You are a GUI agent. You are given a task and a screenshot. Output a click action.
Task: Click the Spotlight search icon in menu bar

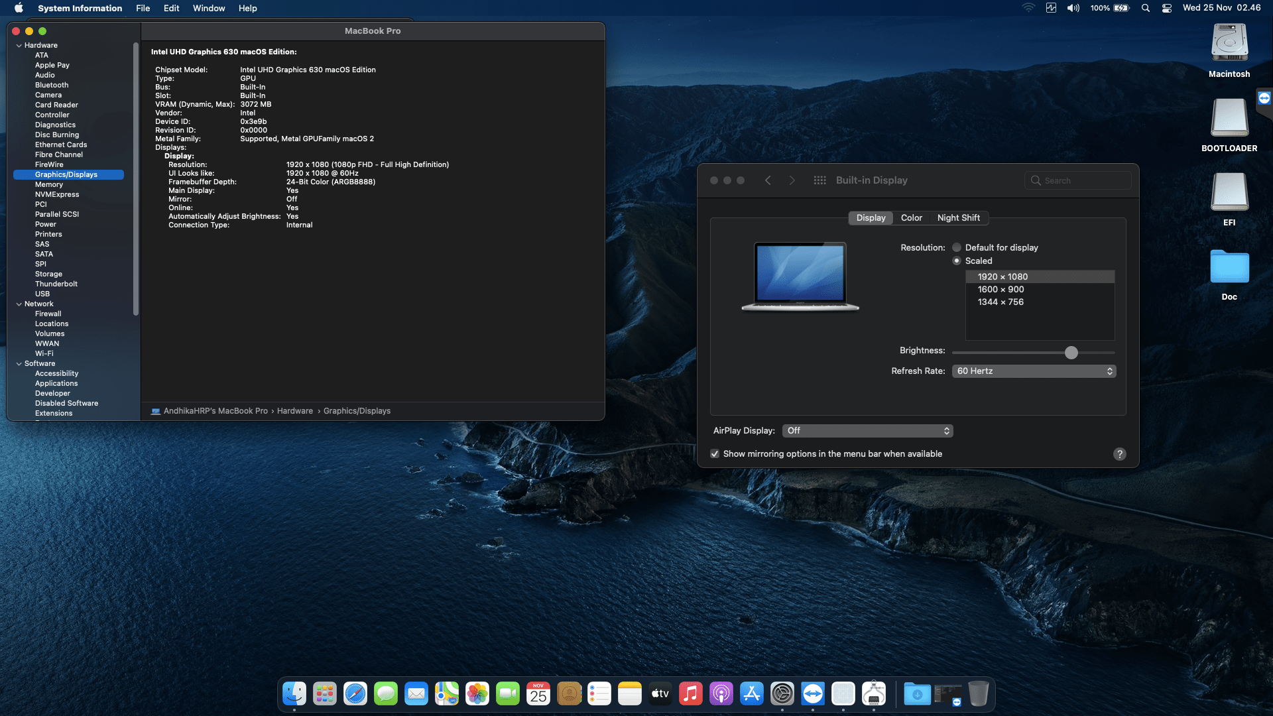[x=1146, y=8]
